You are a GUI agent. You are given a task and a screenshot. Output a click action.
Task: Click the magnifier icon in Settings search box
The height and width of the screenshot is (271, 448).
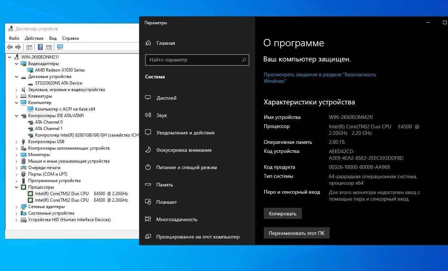point(244,60)
